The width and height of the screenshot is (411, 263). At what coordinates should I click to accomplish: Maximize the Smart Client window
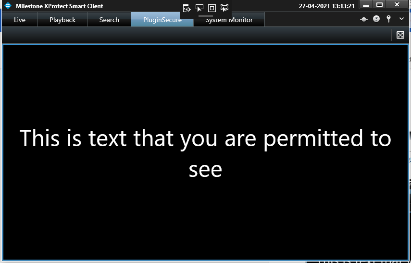(x=380, y=5)
